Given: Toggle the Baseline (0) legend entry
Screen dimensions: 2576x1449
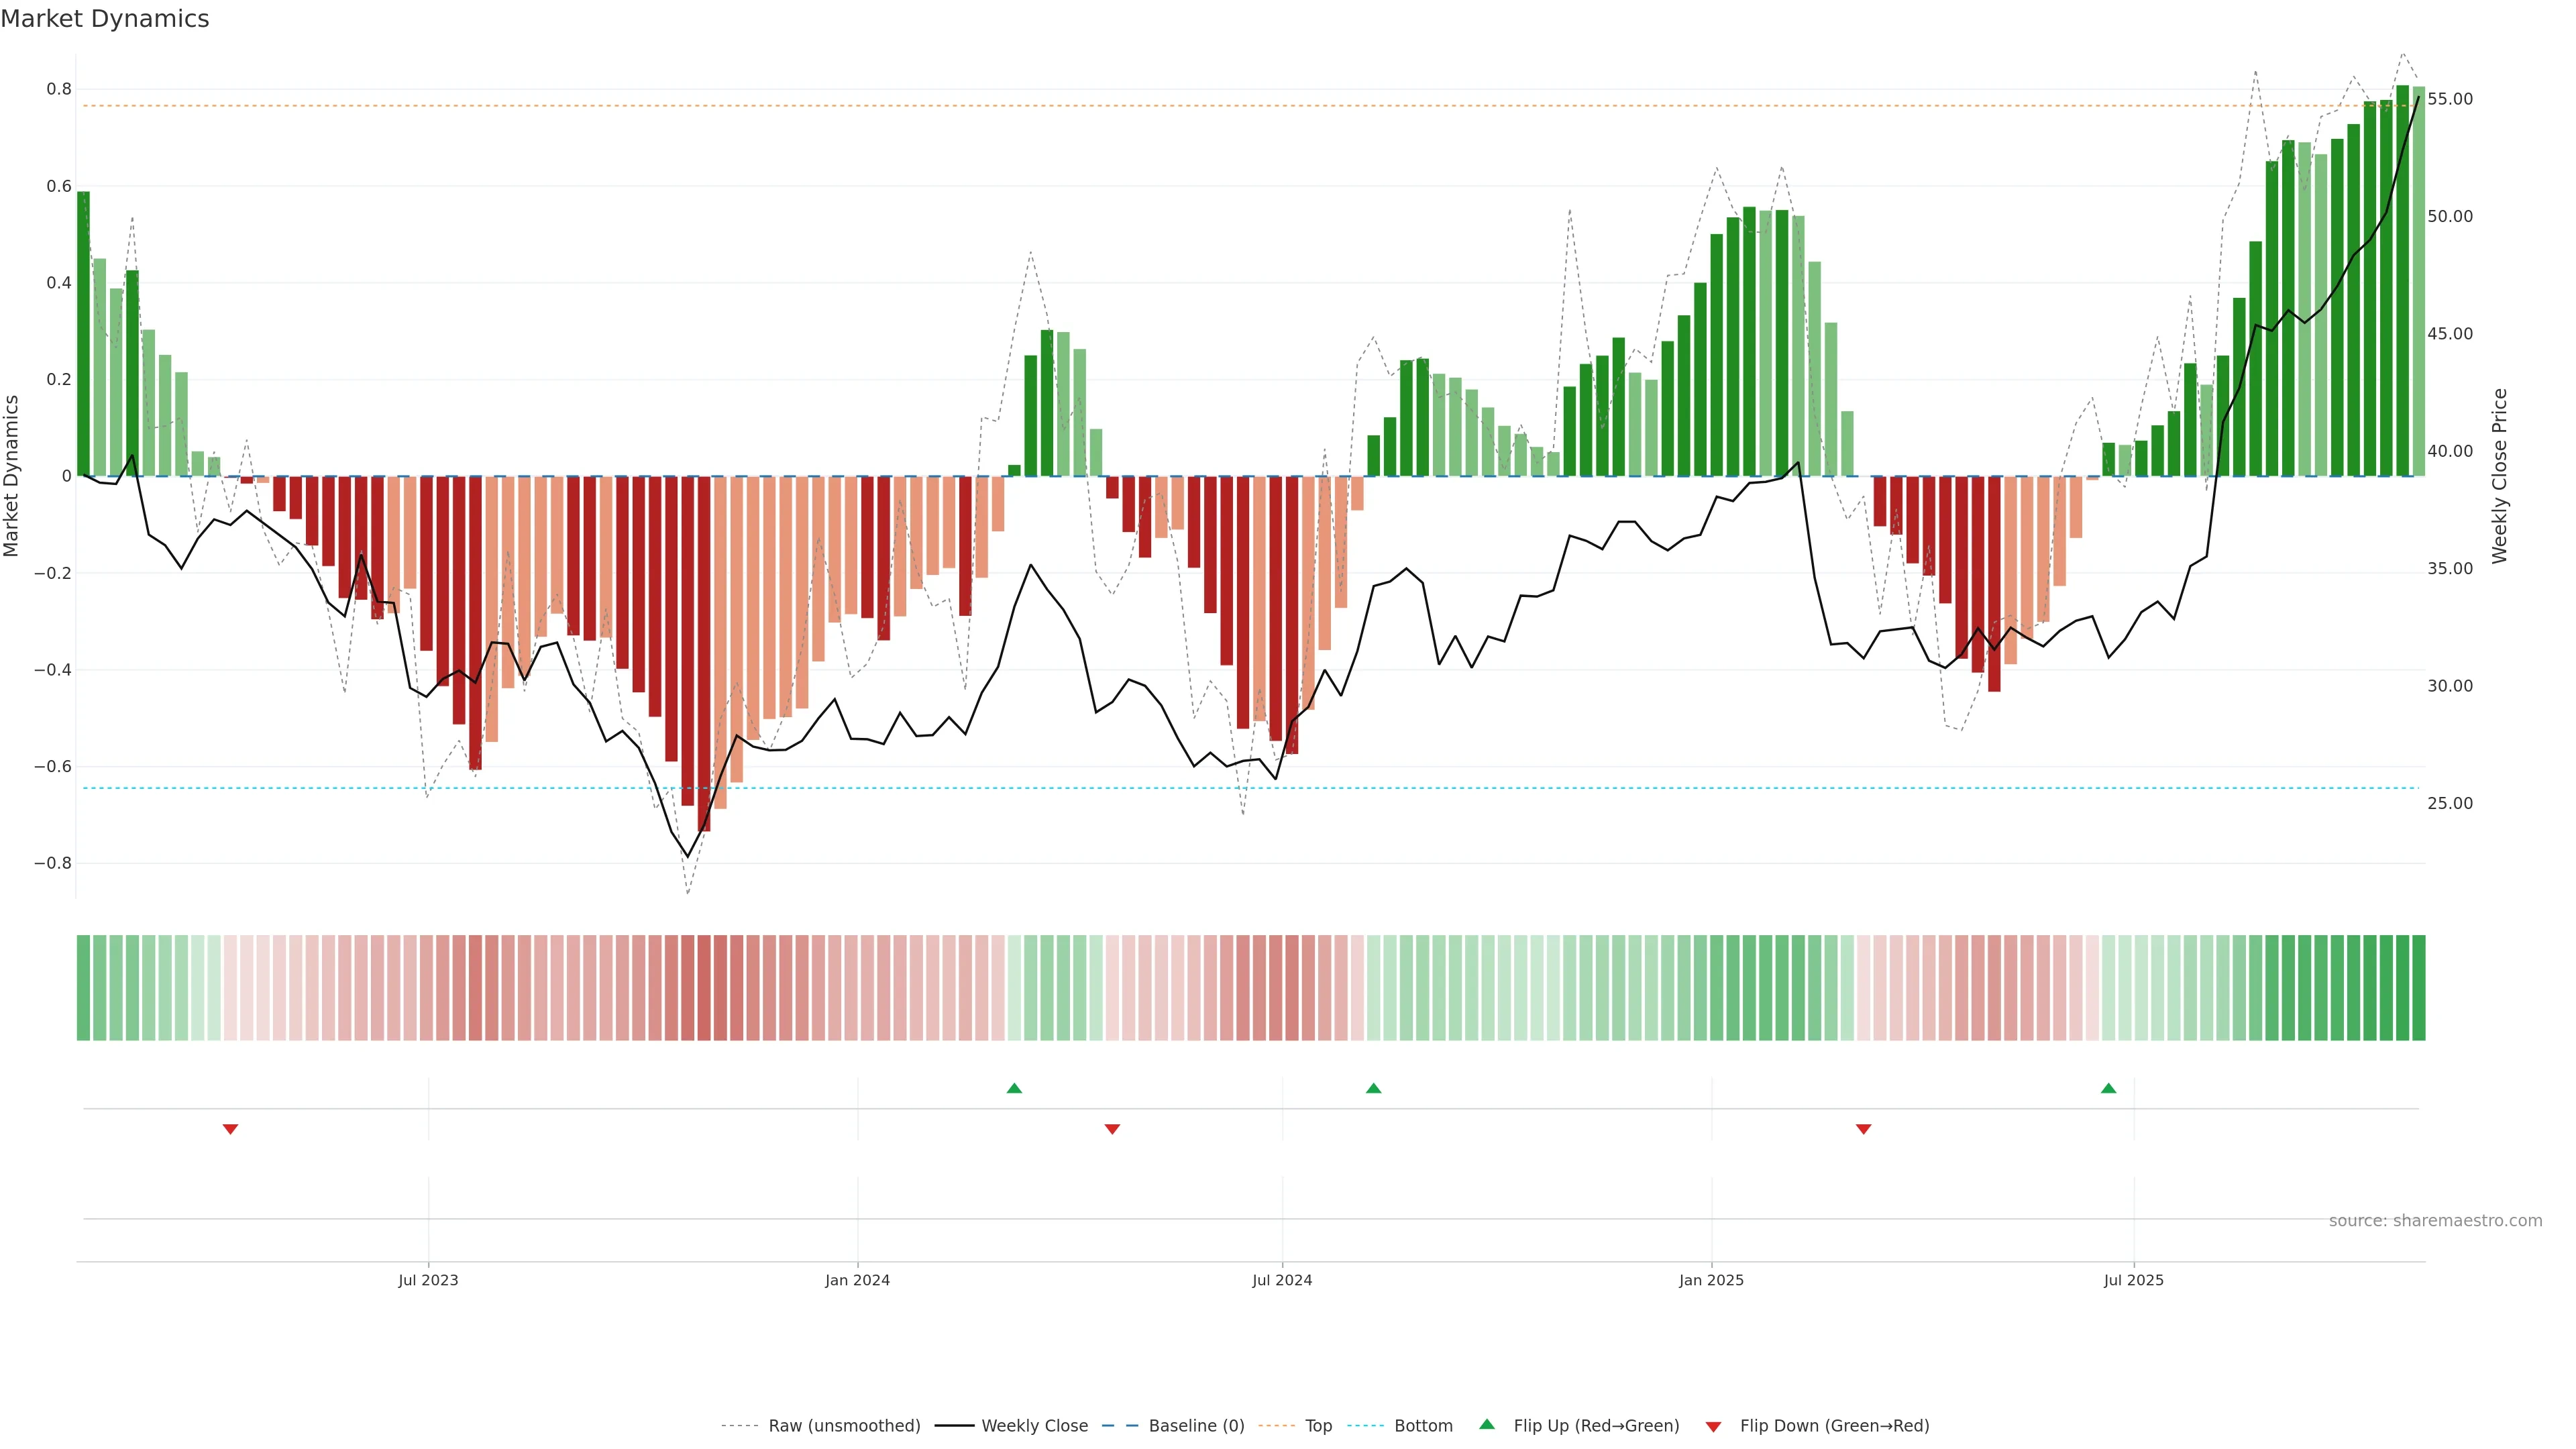Looking at the screenshot, I should pyautogui.click(x=1196, y=1426).
